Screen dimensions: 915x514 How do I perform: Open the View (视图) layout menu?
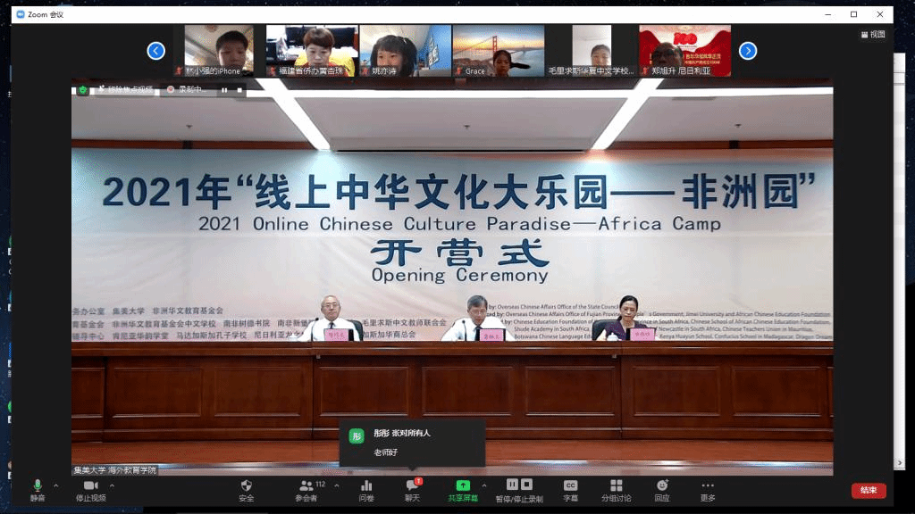872,35
